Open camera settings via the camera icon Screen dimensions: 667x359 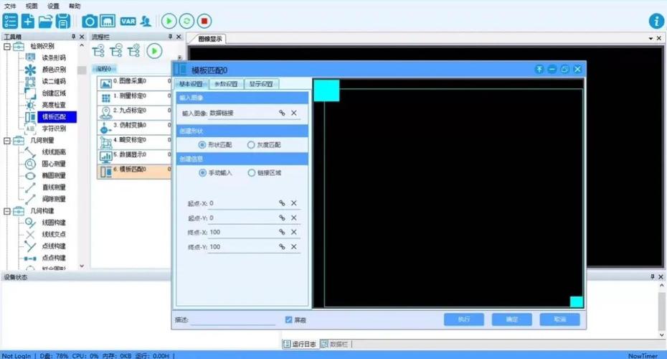(x=90, y=21)
